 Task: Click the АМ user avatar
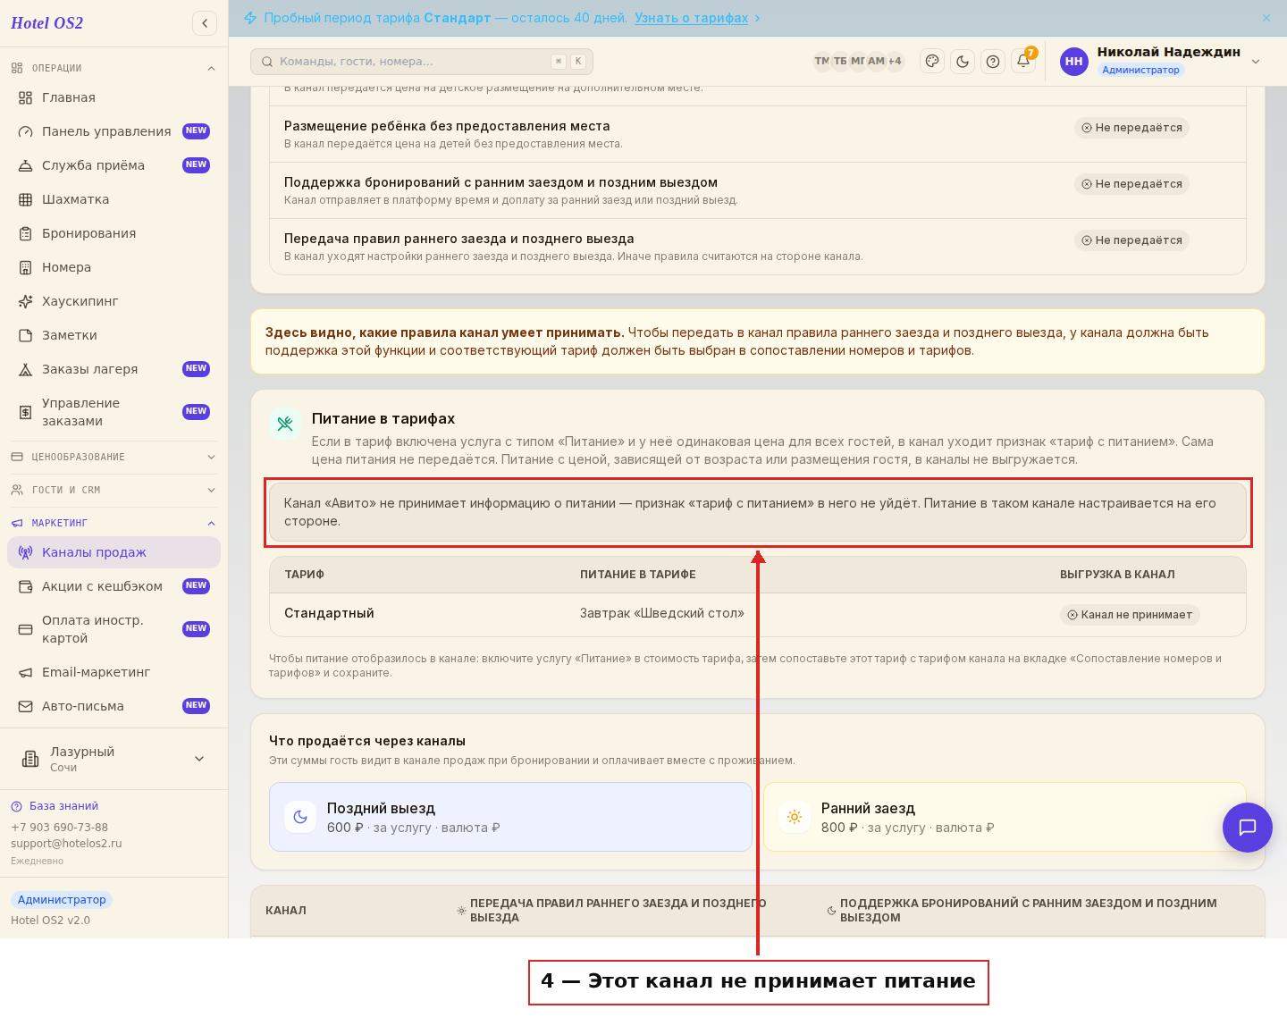tap(876, 61)
